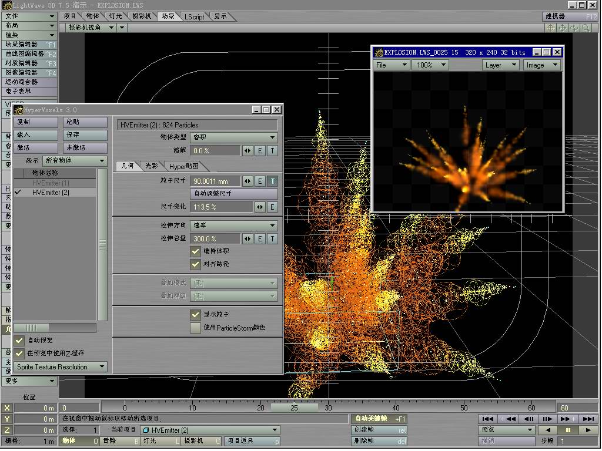Open 摄影机视角 view type dropdown

pos(91,28)
